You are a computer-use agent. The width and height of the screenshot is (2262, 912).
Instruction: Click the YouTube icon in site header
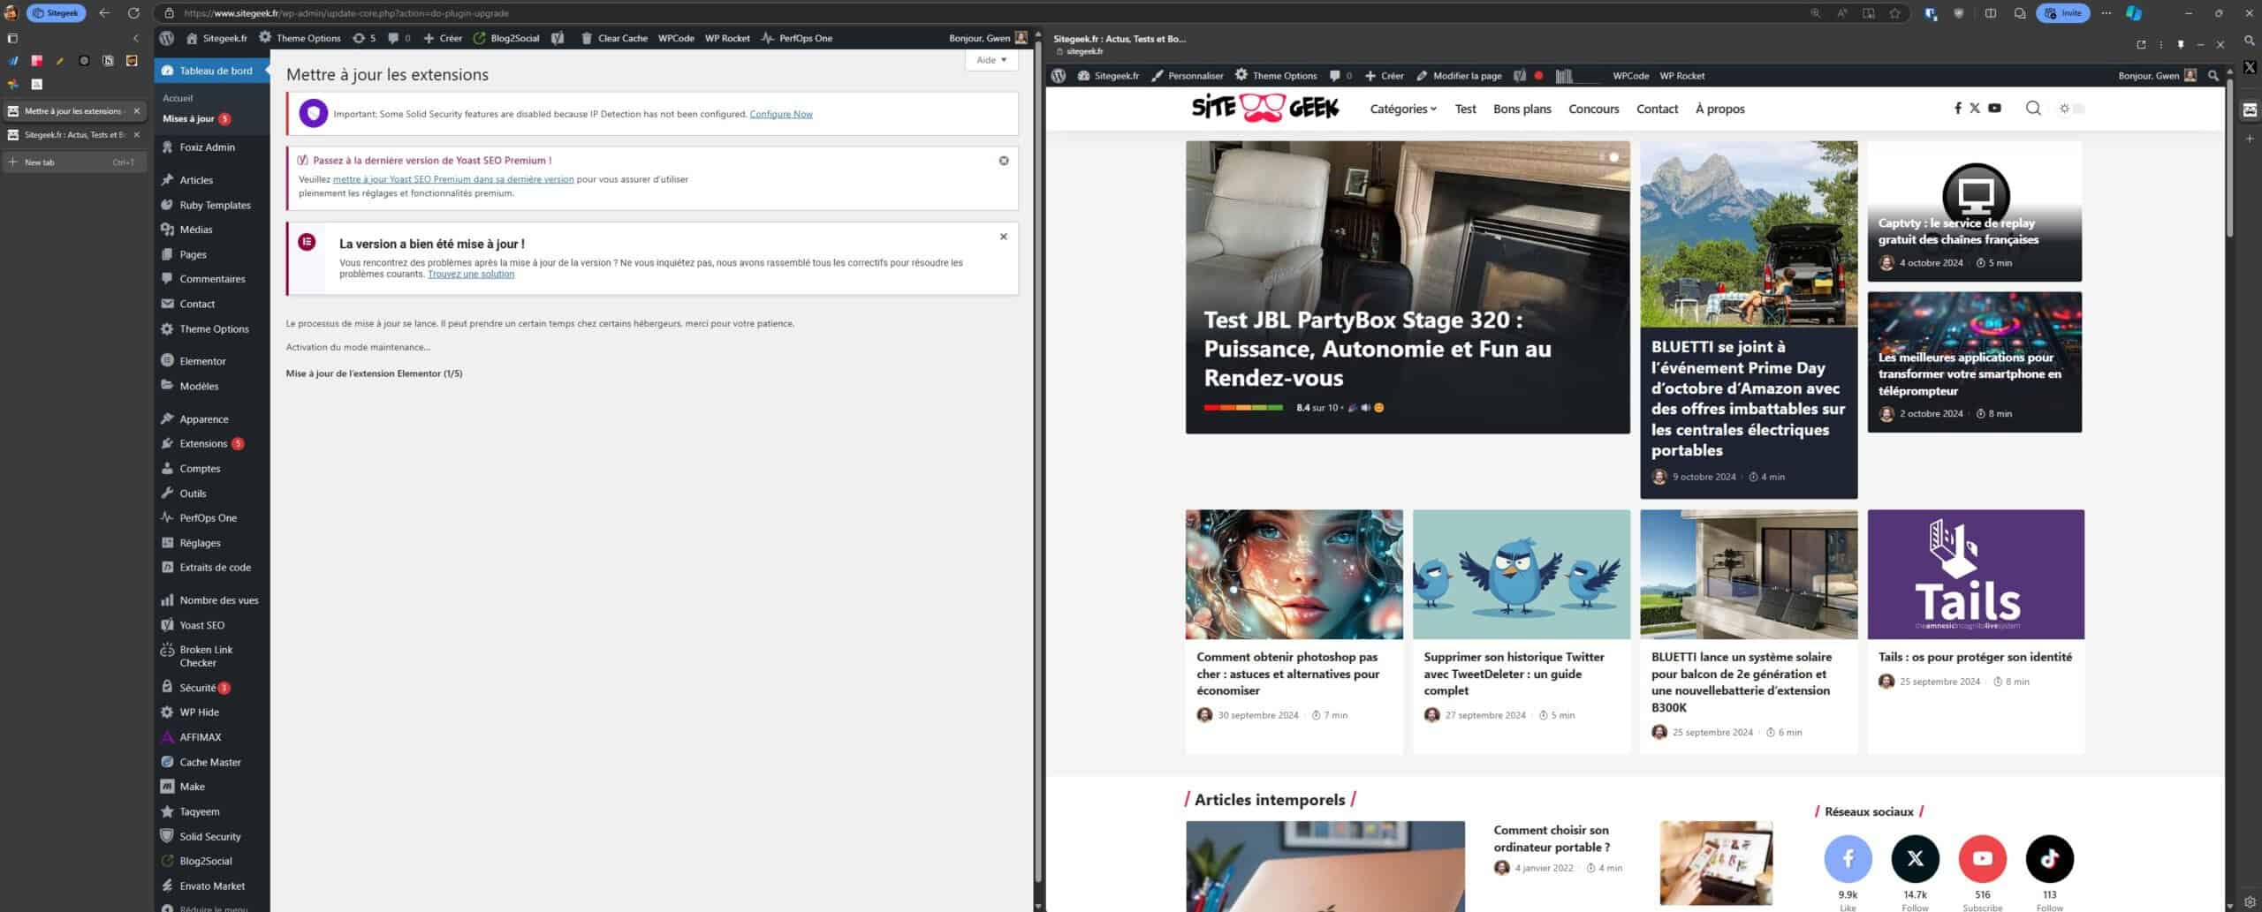(1994, 109)
